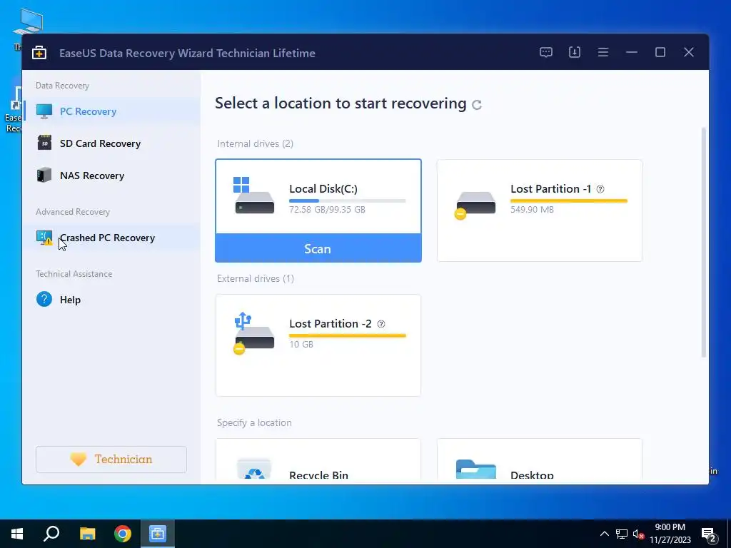
Task: Click the SD card icon in sidebar
Action: pos(44,143)
